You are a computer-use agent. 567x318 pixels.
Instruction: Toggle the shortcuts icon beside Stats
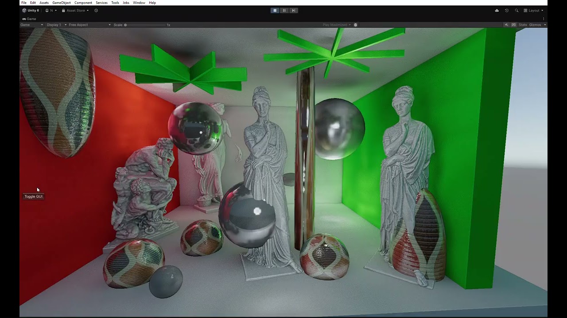click(513, 25)
